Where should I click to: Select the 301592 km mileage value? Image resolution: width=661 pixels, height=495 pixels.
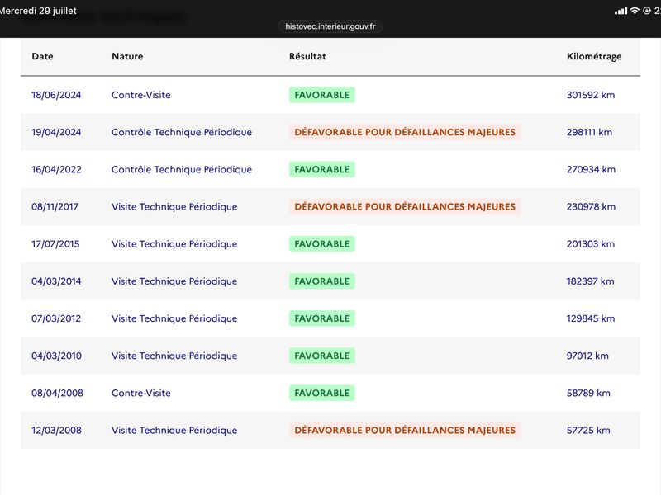coord(591,95)
